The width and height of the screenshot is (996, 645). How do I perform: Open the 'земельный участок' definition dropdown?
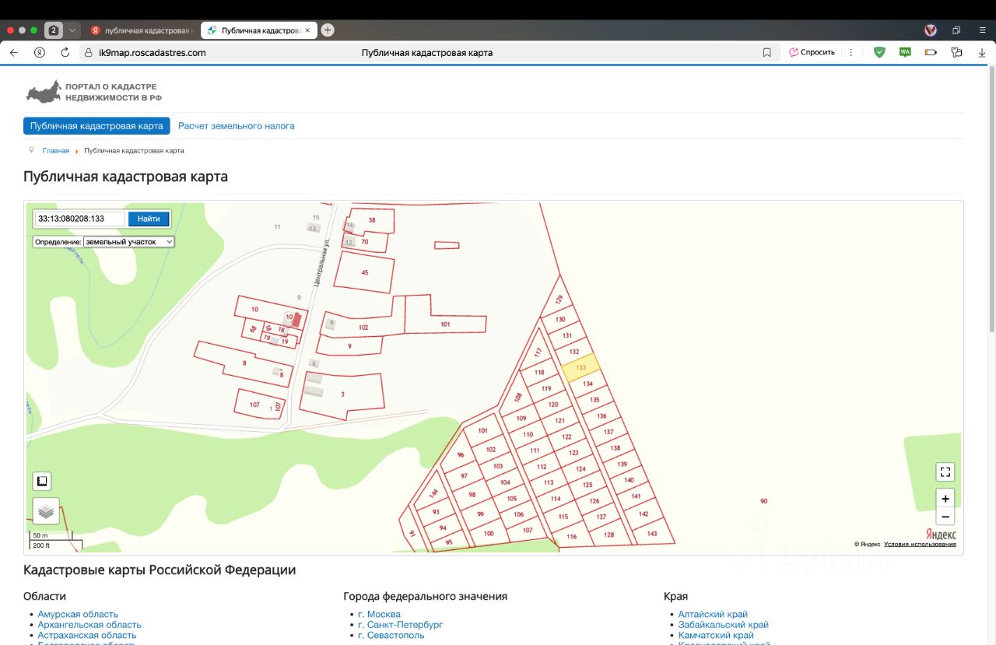coord(129,242)
